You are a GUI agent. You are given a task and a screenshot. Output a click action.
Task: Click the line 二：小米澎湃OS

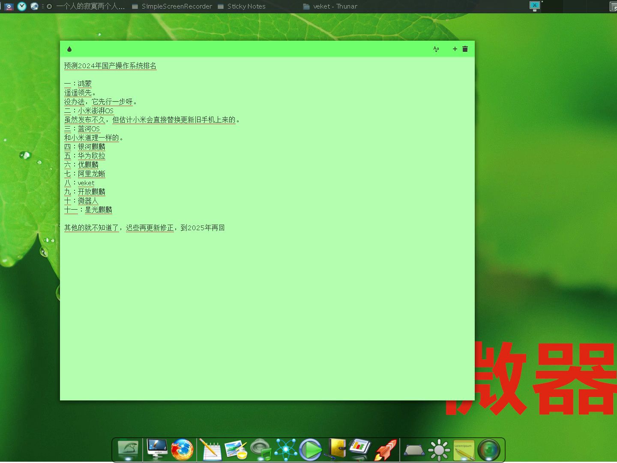tap(89, 111)
